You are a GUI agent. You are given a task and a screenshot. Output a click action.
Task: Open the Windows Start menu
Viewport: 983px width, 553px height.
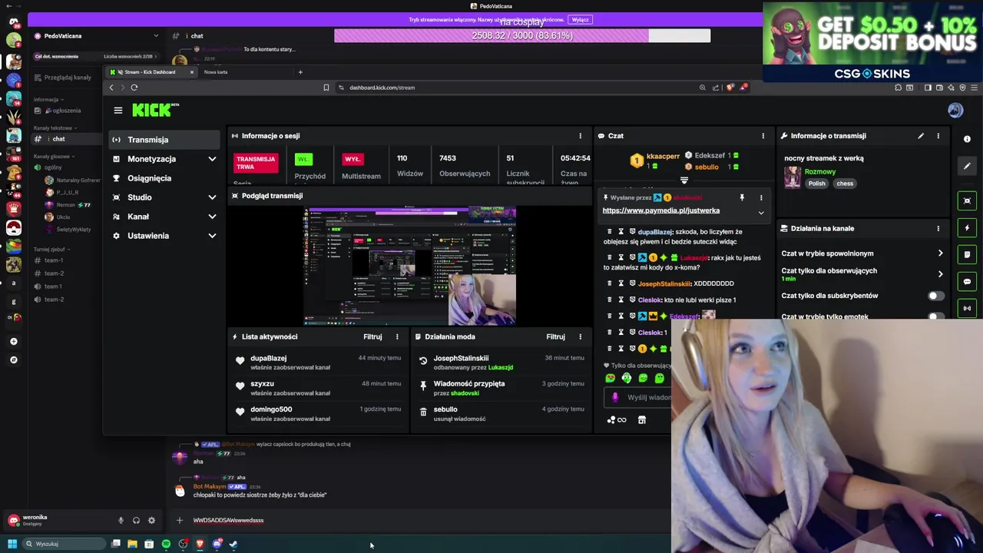pyautogui.click(x=12, y=544)
